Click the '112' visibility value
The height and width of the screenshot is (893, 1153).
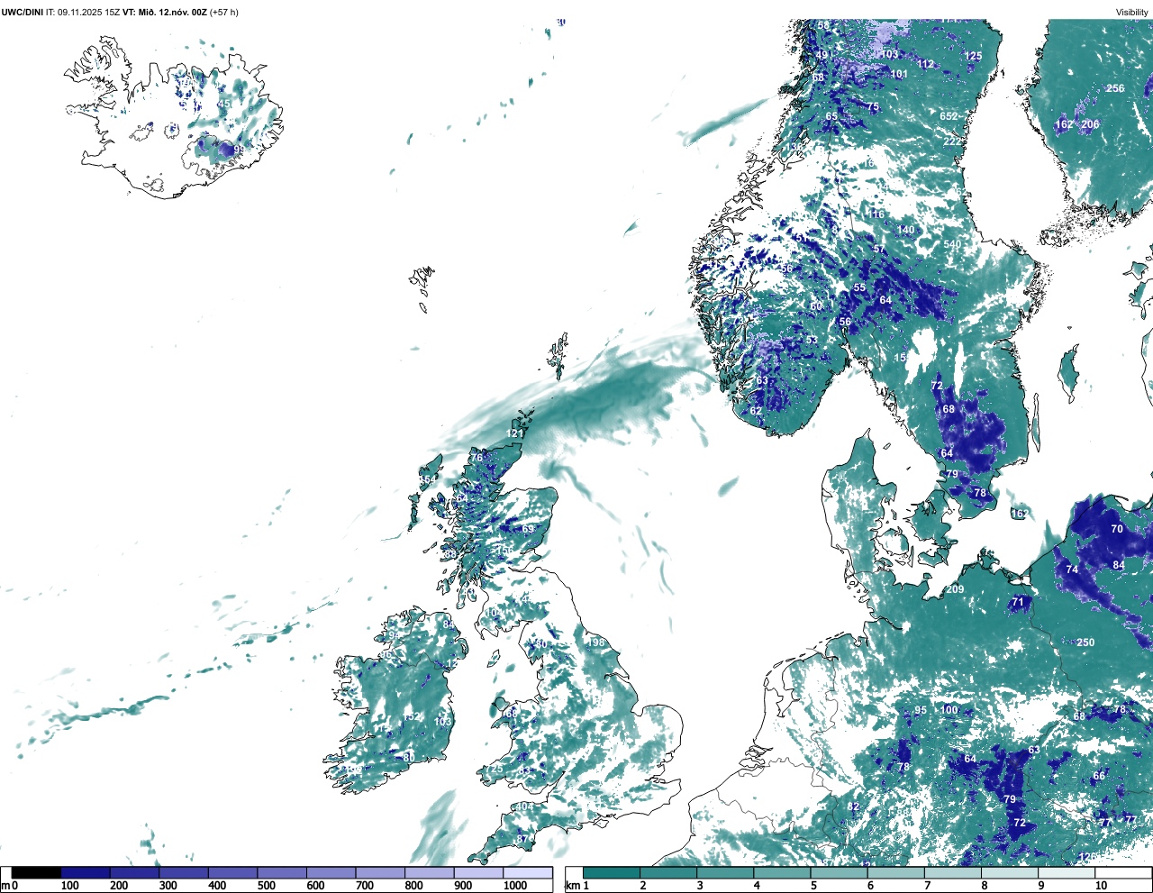925,64
